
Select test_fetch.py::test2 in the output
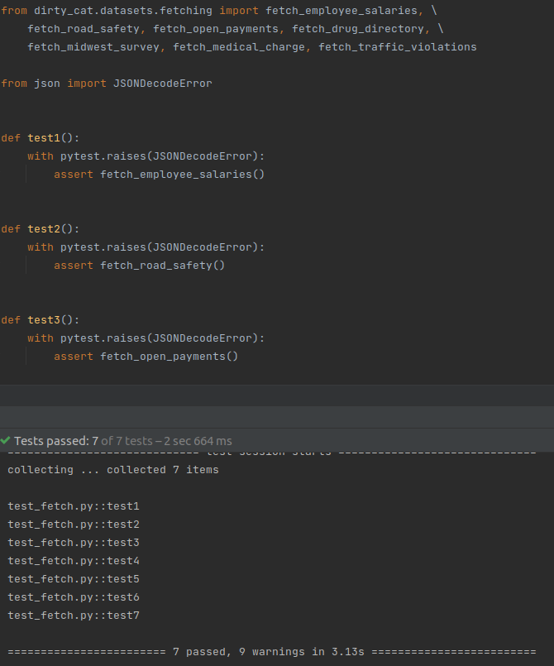[x=74, y=525]
